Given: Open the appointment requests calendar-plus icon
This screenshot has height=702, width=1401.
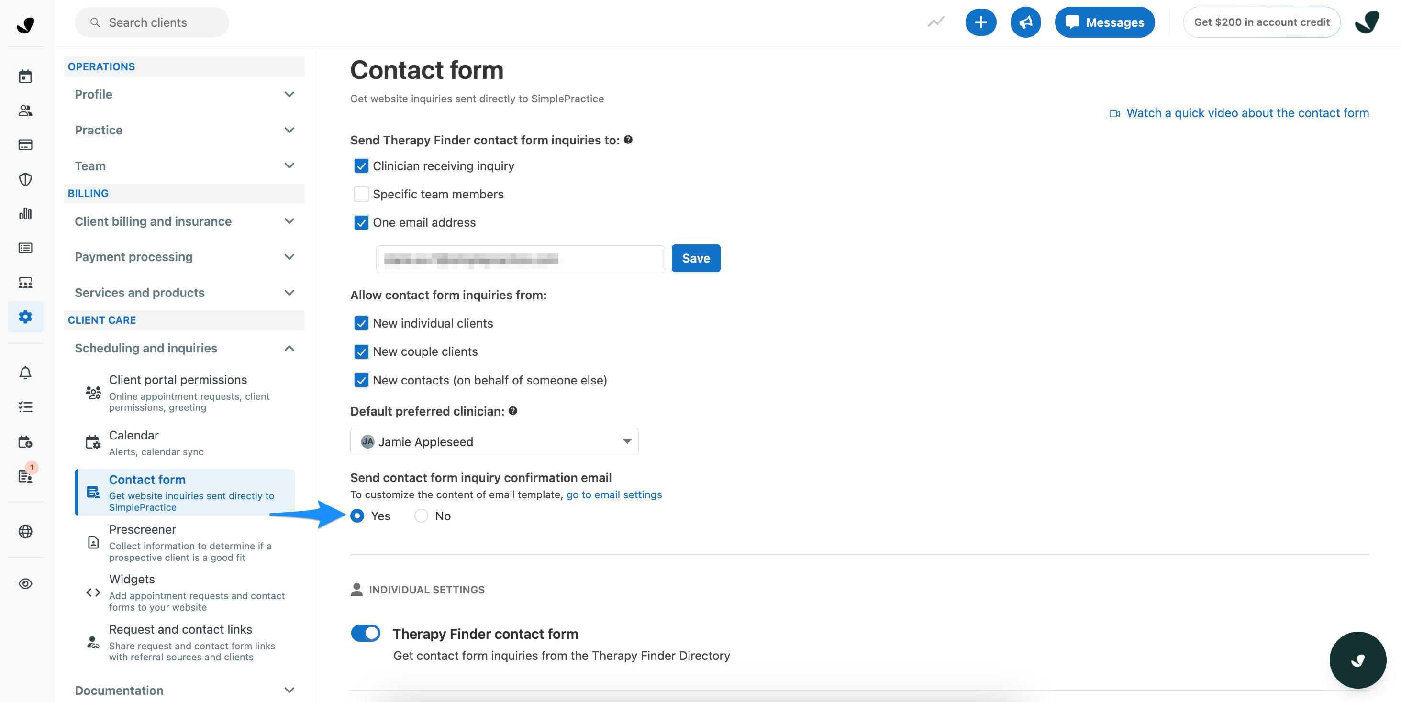Looking at the screenshot, I should 25,442.
